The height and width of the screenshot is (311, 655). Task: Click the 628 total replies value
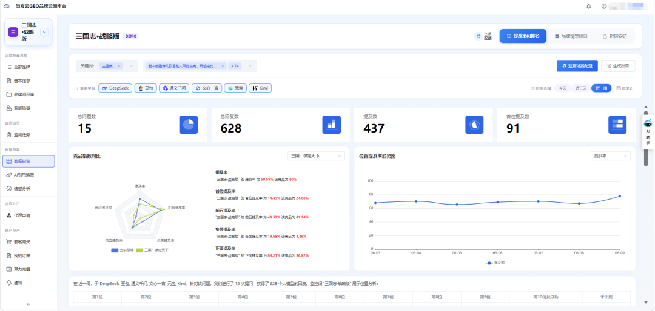[231, 128]
